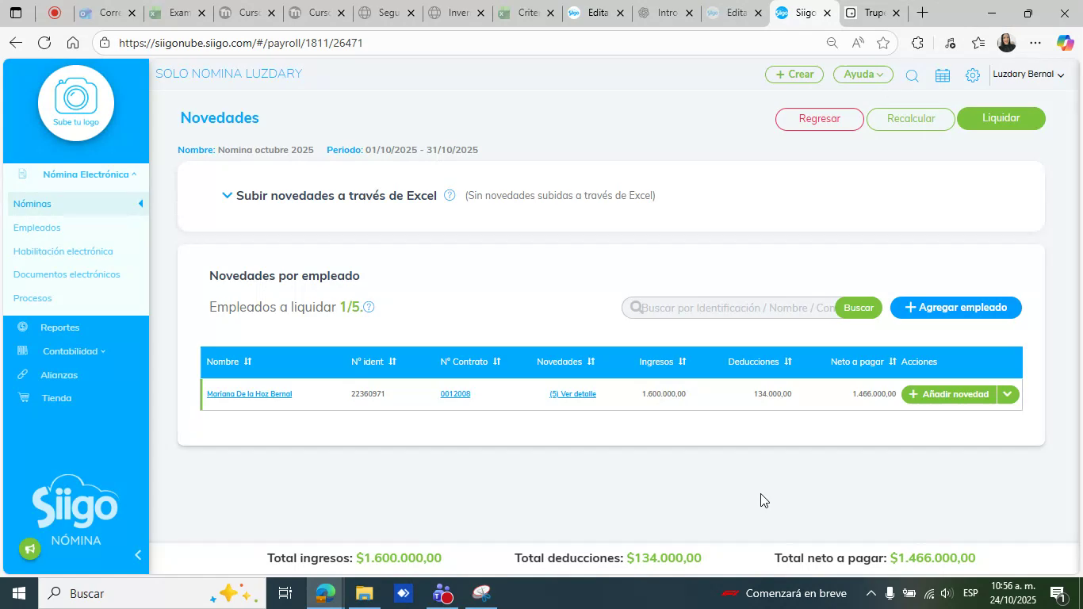1083x609 pixels.
Task: Switch to the Trup browser tab
Action: pyautogui.click(x=874, y=13)
